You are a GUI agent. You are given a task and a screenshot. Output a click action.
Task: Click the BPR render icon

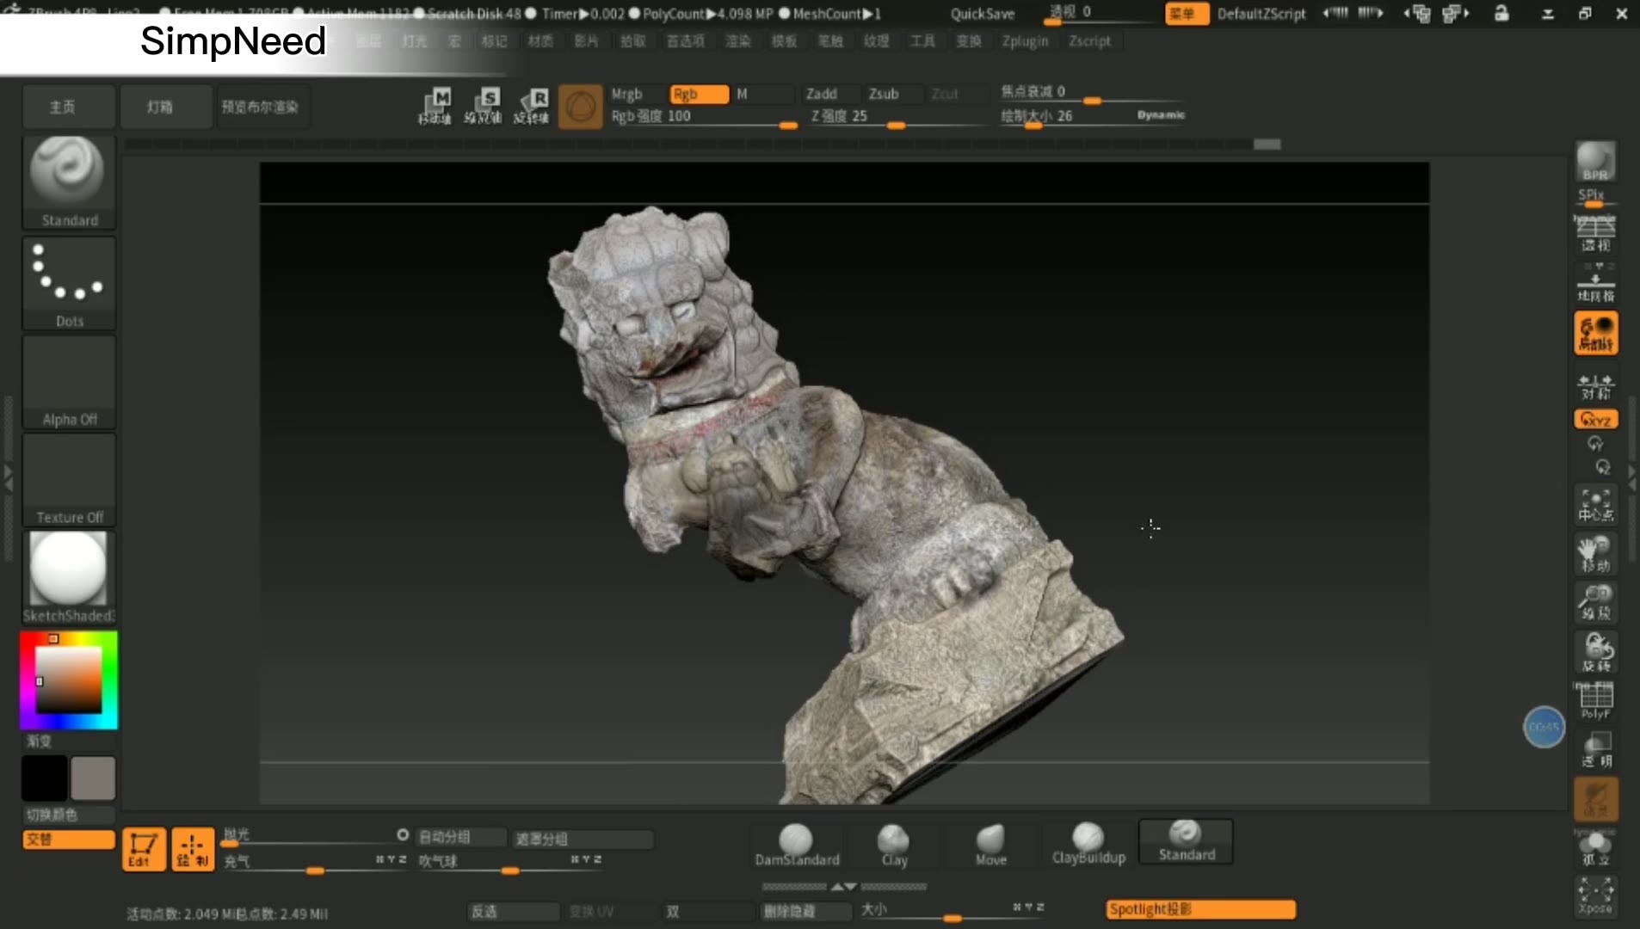click(x=1595, y=162)
